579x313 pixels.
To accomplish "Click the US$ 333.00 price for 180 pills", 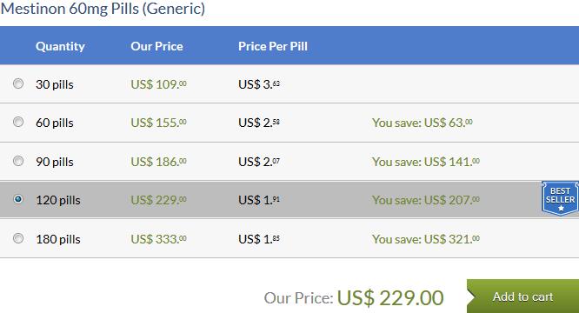I will click(158, 239).
